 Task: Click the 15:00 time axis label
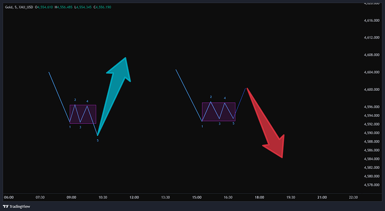[x=196, y=198]
